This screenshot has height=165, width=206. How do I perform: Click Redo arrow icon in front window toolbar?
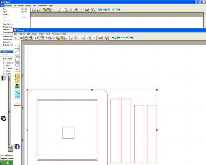click(52, 38)
